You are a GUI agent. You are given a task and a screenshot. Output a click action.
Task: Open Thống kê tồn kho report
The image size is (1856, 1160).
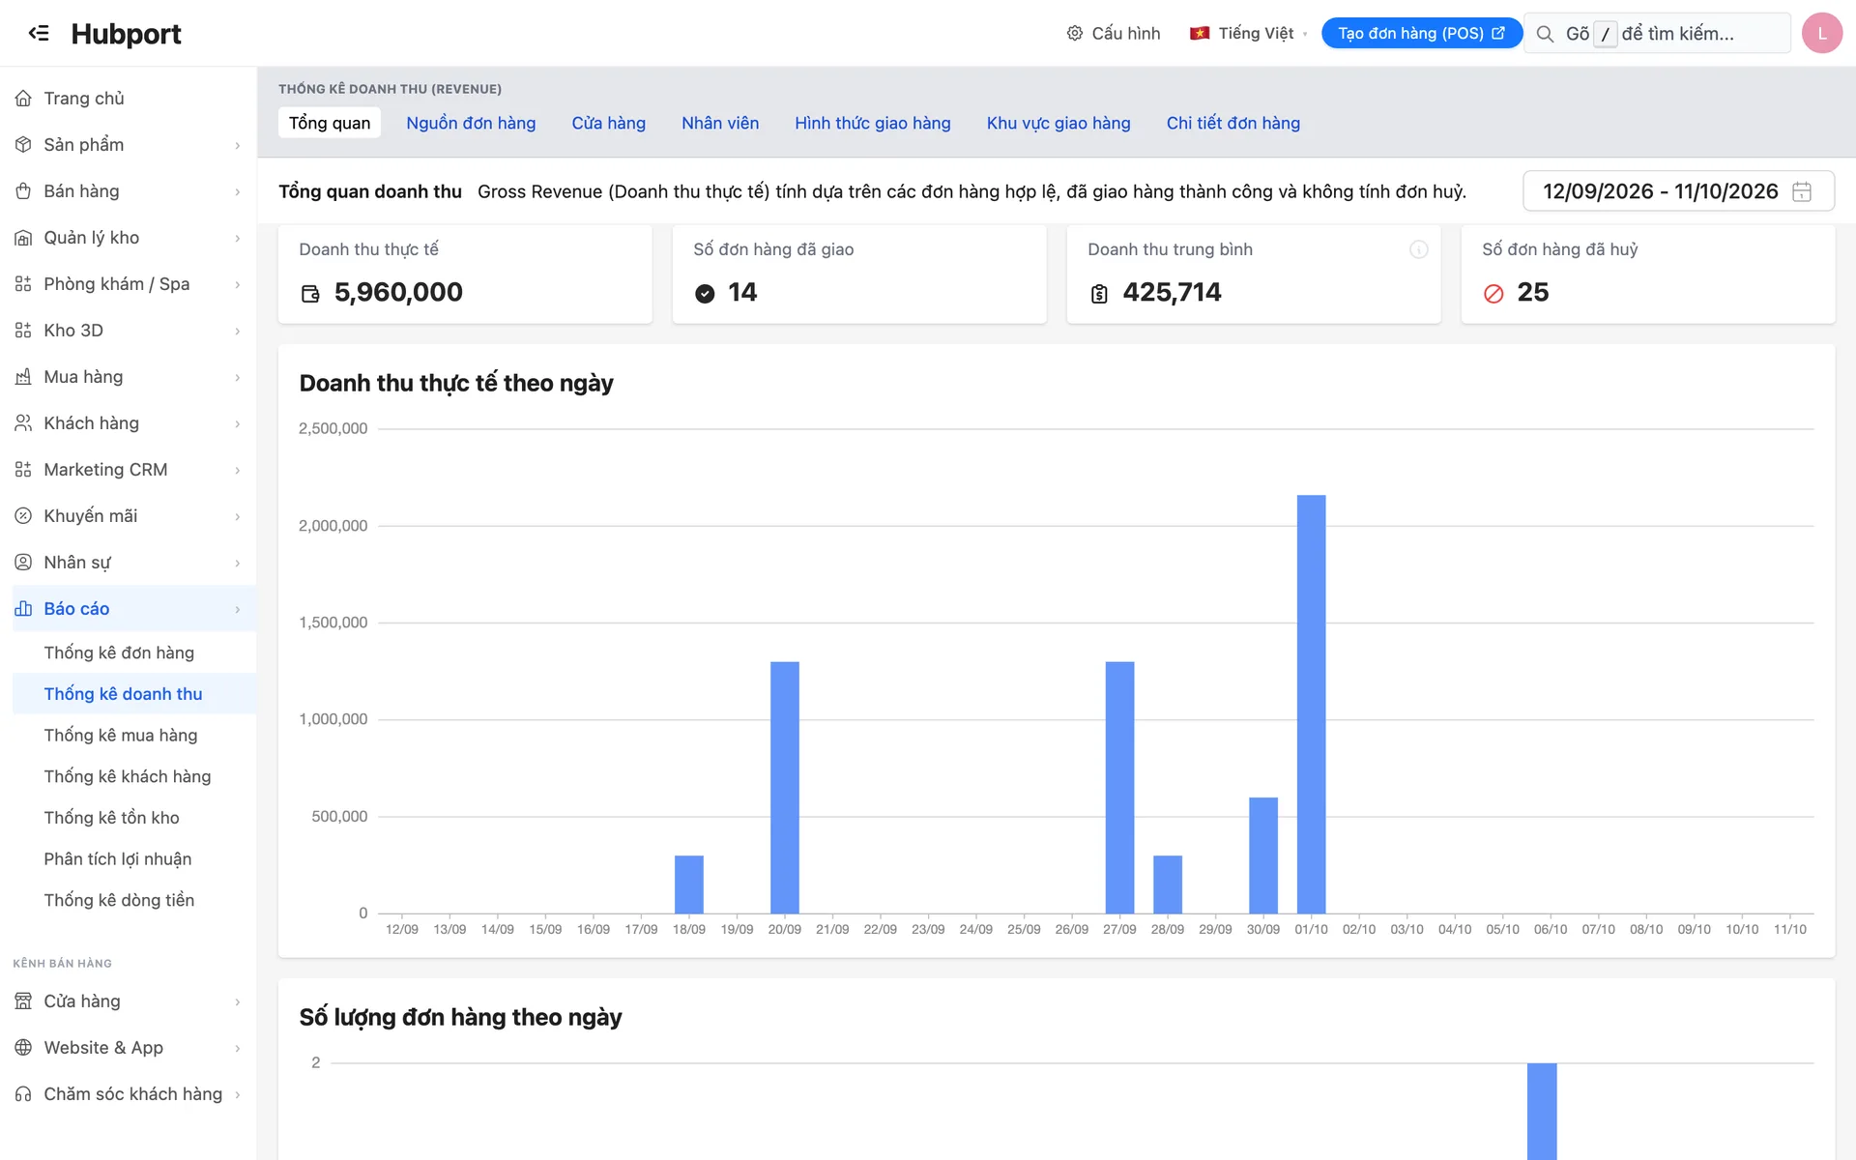(111, 818)
